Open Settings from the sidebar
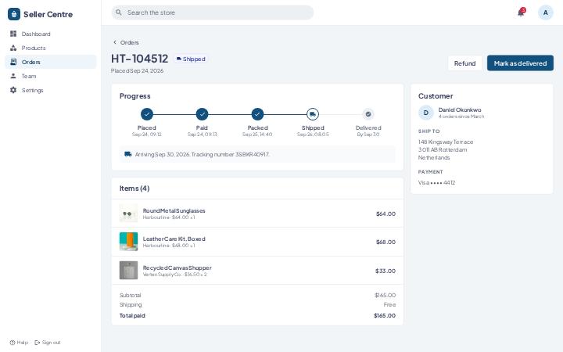Screen dimensions: 563x352 tap(51, 90)
